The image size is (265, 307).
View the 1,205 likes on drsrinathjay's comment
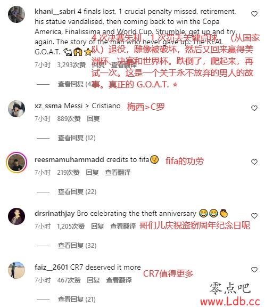click(x=71, y=227)
